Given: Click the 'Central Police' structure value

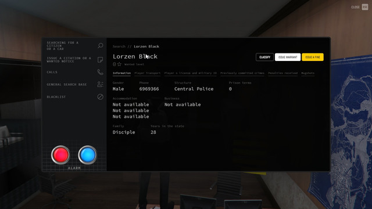Looking at the screenshot, I should point(194,89).
